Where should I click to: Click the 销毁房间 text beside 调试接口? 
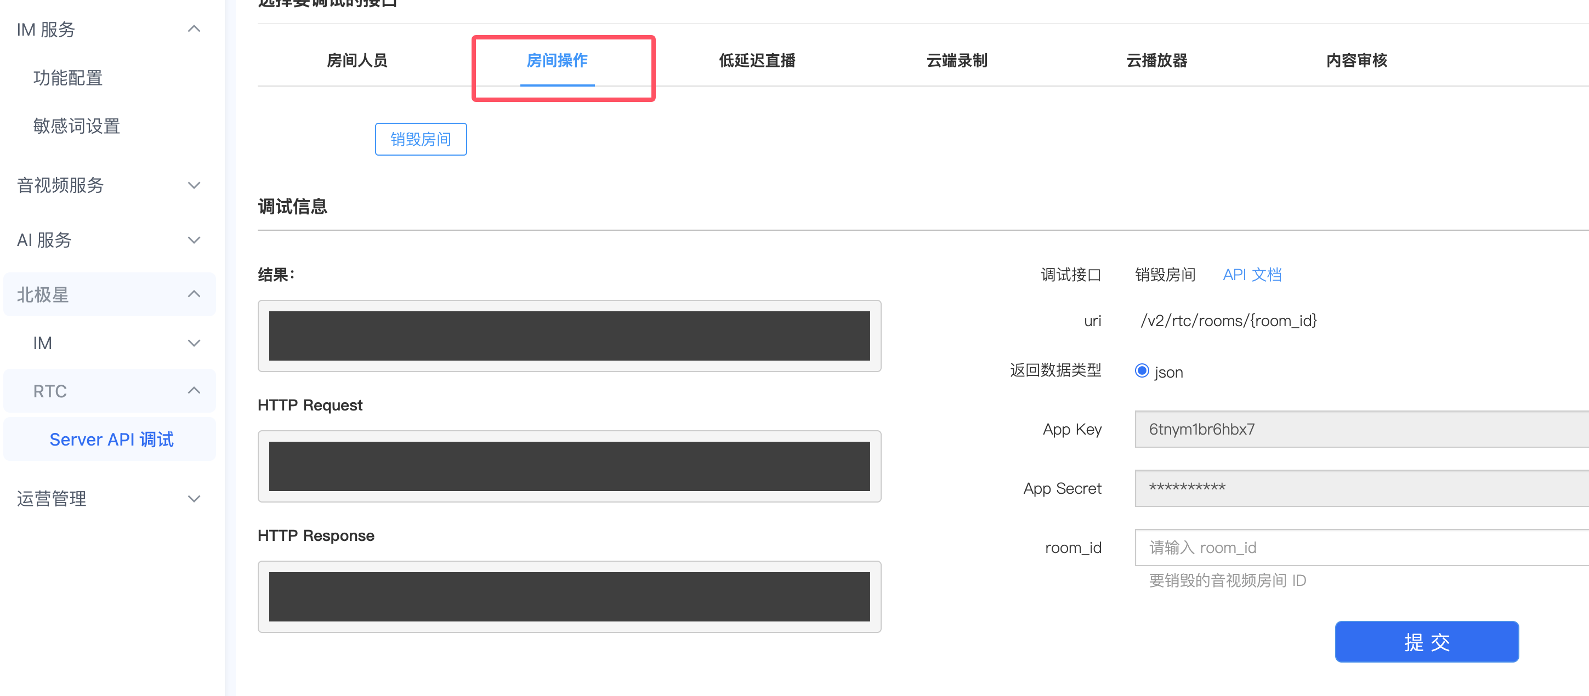(1165, 275)
